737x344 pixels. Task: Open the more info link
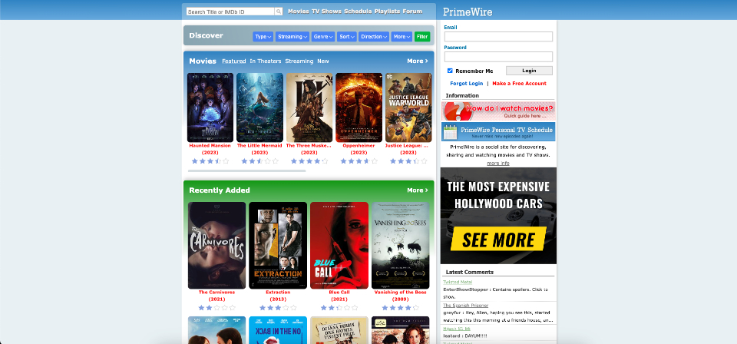point(498,164)
